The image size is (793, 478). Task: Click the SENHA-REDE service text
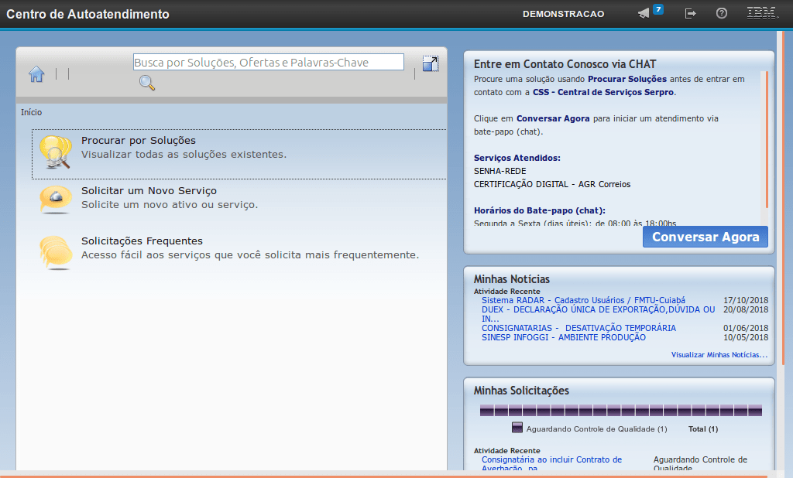coord(499,171)
